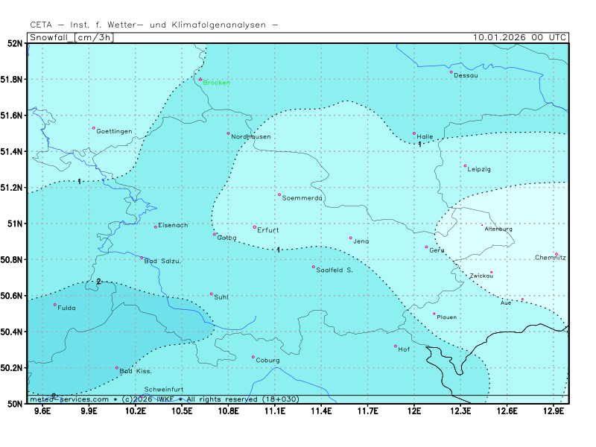Click the Leipzig city marker dot
Image resolution: width=596 pixels, height=447 pixels.
465,166
